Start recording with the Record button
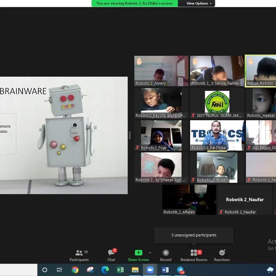Screen dimensions: 276x276 point(166,256)
